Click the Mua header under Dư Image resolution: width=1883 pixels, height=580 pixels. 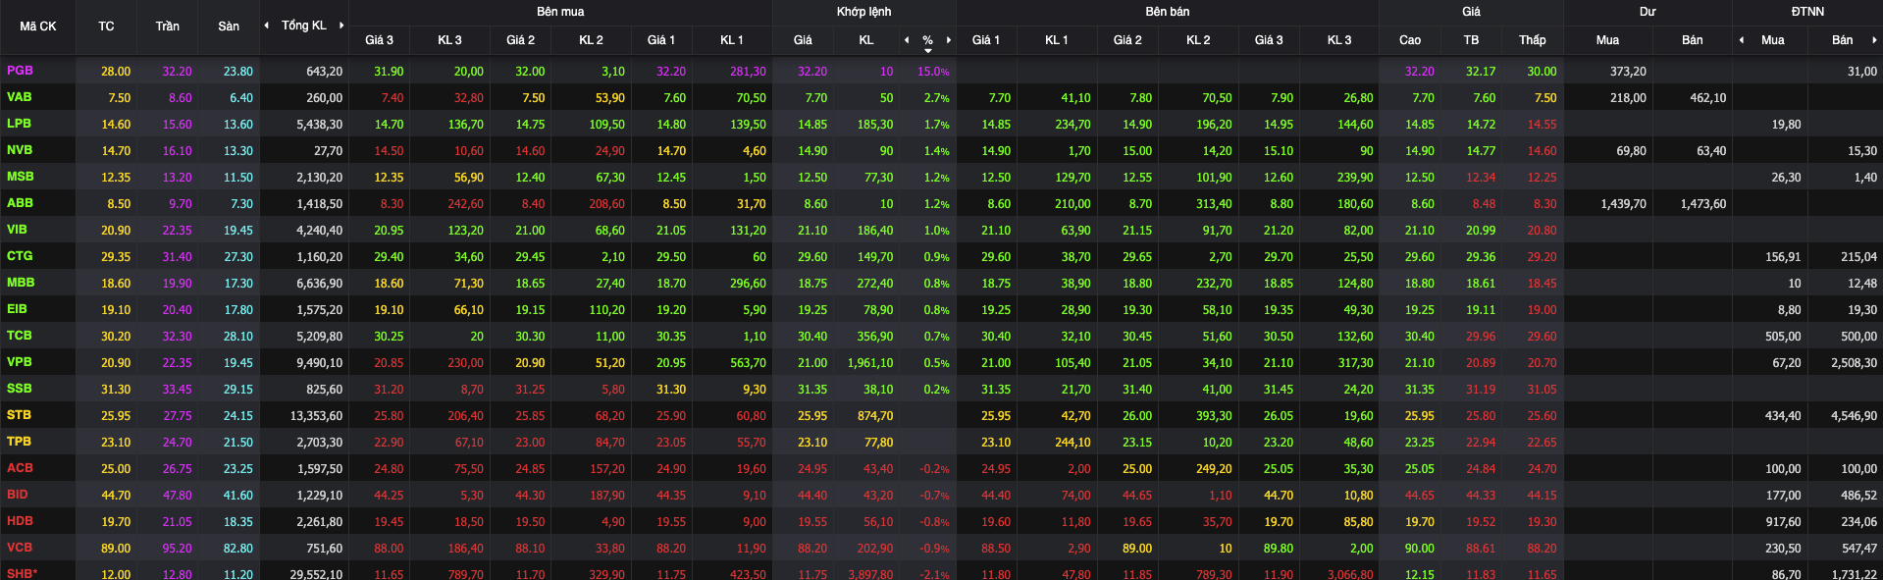pyautogui.click(x=1607, y=40)
